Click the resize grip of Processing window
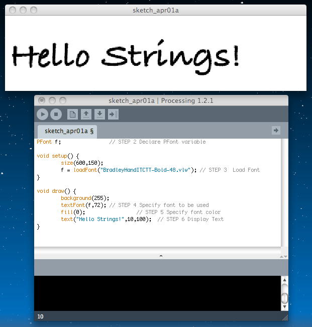The height and width of the screenshot is (327, 312). (285, 317)
